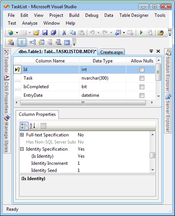
Task: Toggle the Set Primary Key button
Action: (22, 42)
